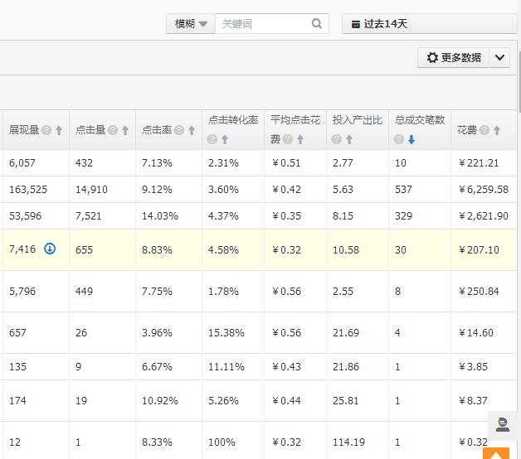This screenshot has height=459, width=521.
Task: Select the 10.58 ROI cell
Action: pyautogui.click(x=358, y=250)
